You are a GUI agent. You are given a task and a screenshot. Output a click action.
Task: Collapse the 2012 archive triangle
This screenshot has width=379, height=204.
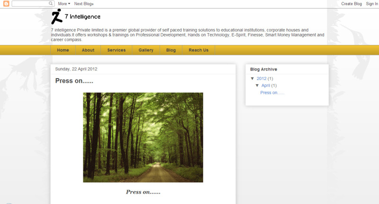pos(253,79)
